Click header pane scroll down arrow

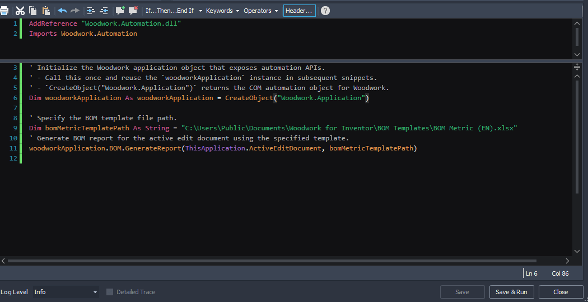click(577, 54)
